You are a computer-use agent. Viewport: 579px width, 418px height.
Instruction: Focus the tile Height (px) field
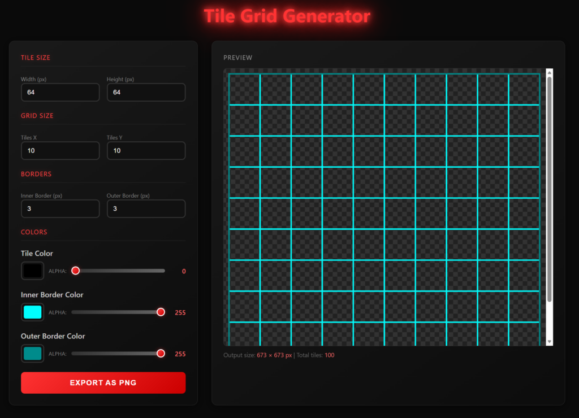coord(146,92)
